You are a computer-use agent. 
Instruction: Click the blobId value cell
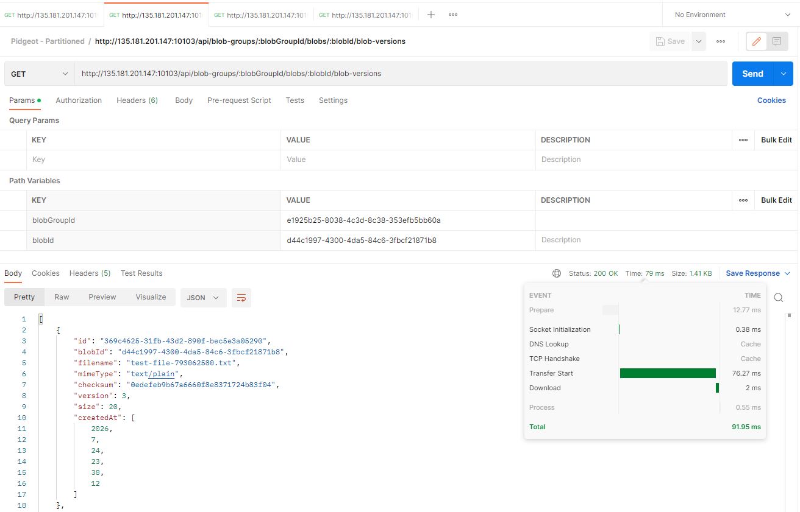408,240
